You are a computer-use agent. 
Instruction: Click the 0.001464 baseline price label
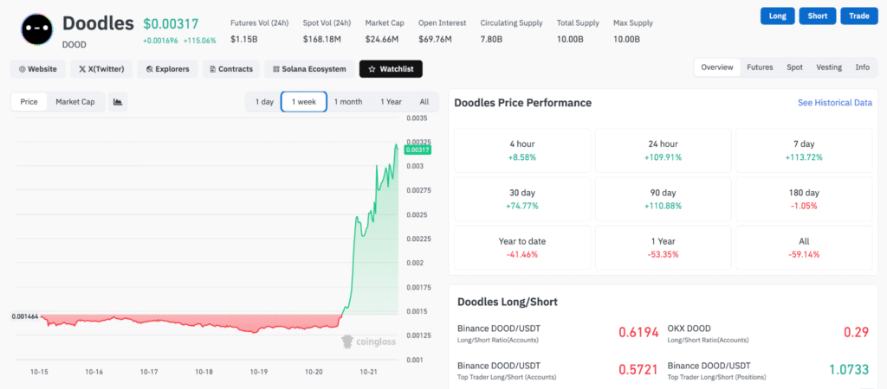25,316
